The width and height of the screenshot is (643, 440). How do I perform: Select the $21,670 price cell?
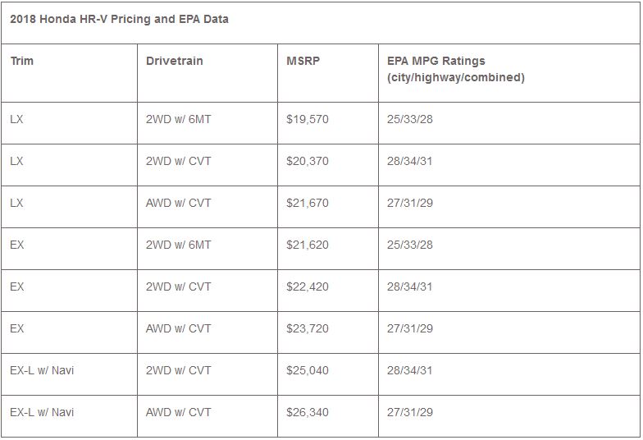(x=308, y=203)
